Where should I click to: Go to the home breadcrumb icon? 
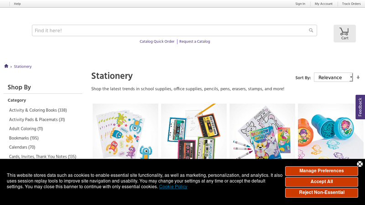6,66
